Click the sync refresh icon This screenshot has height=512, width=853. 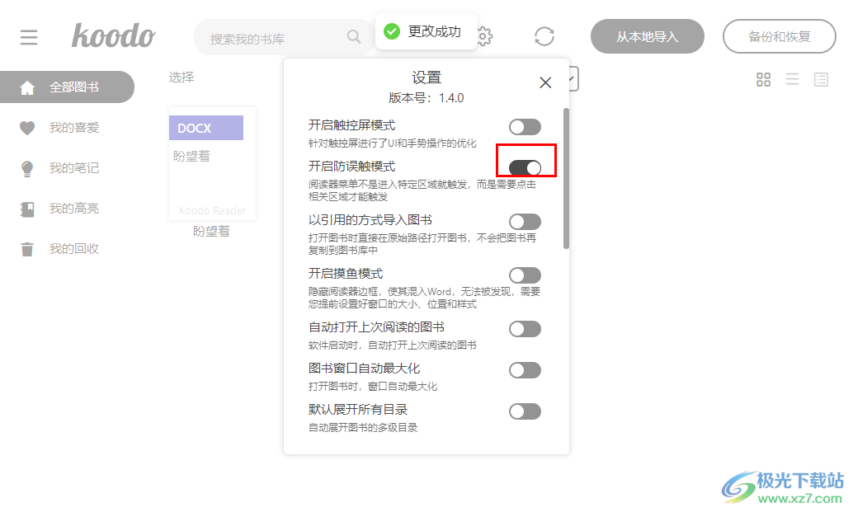pos(544,36)
